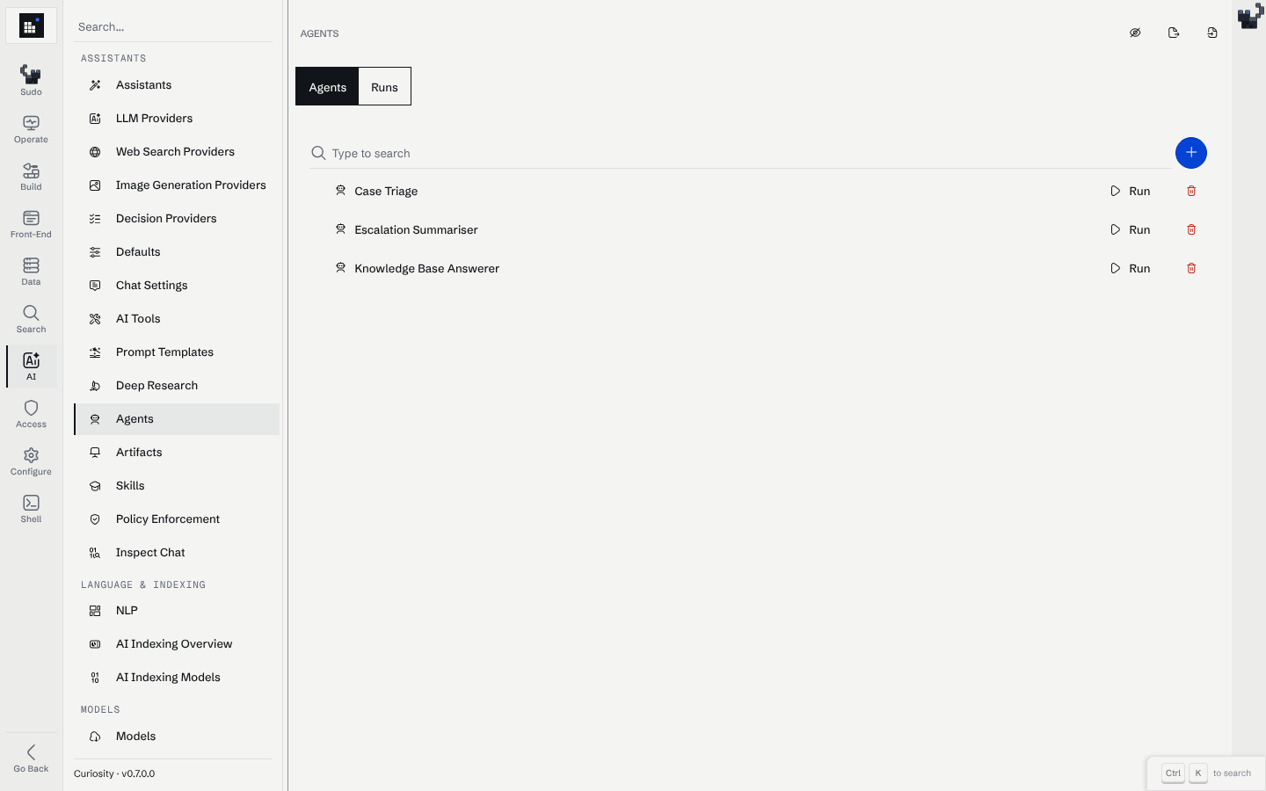Viewport: 1266px width, 791px height.
Task: Open the Knowledge Base Answerer agent
Action: click(426, 268)
